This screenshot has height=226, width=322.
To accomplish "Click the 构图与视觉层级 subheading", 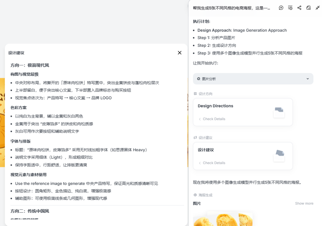I will point(24,74).
